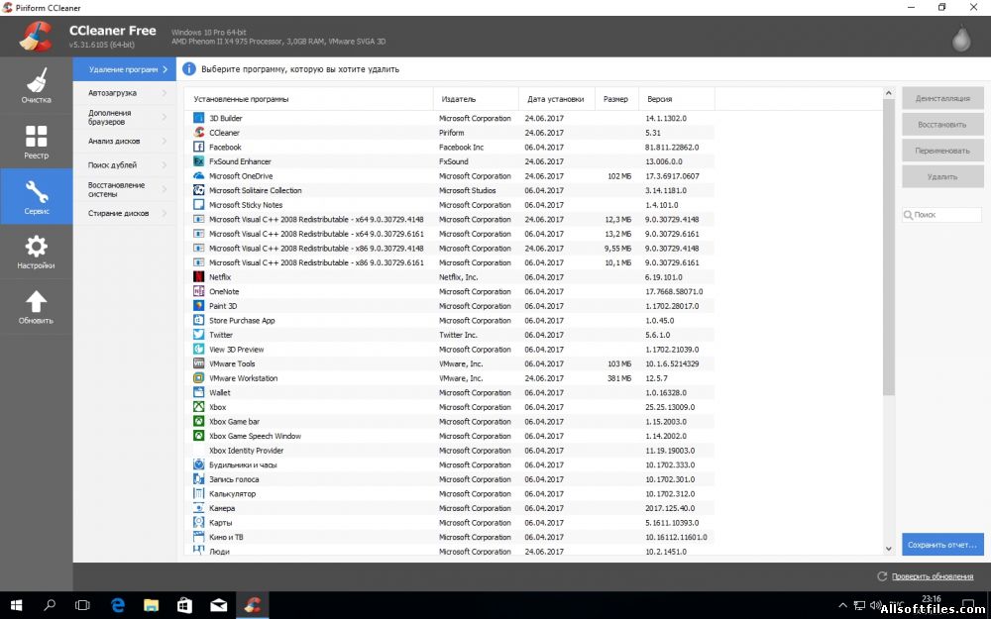
Task: Select the Камера icon
Action: coord(198,508)
